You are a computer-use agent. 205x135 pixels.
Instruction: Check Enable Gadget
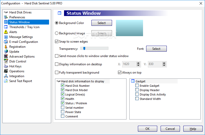pos(137,85)
